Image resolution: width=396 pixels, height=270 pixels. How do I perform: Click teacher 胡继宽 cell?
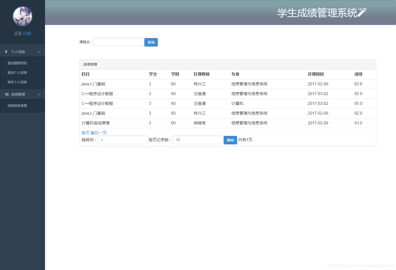(200, 123)
